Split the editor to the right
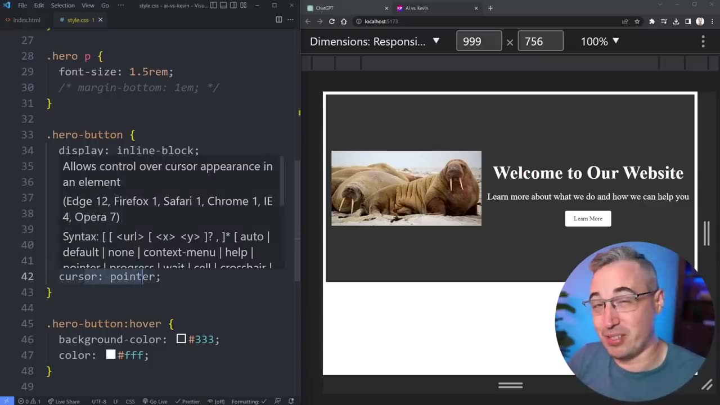 [x=278, y=20]
